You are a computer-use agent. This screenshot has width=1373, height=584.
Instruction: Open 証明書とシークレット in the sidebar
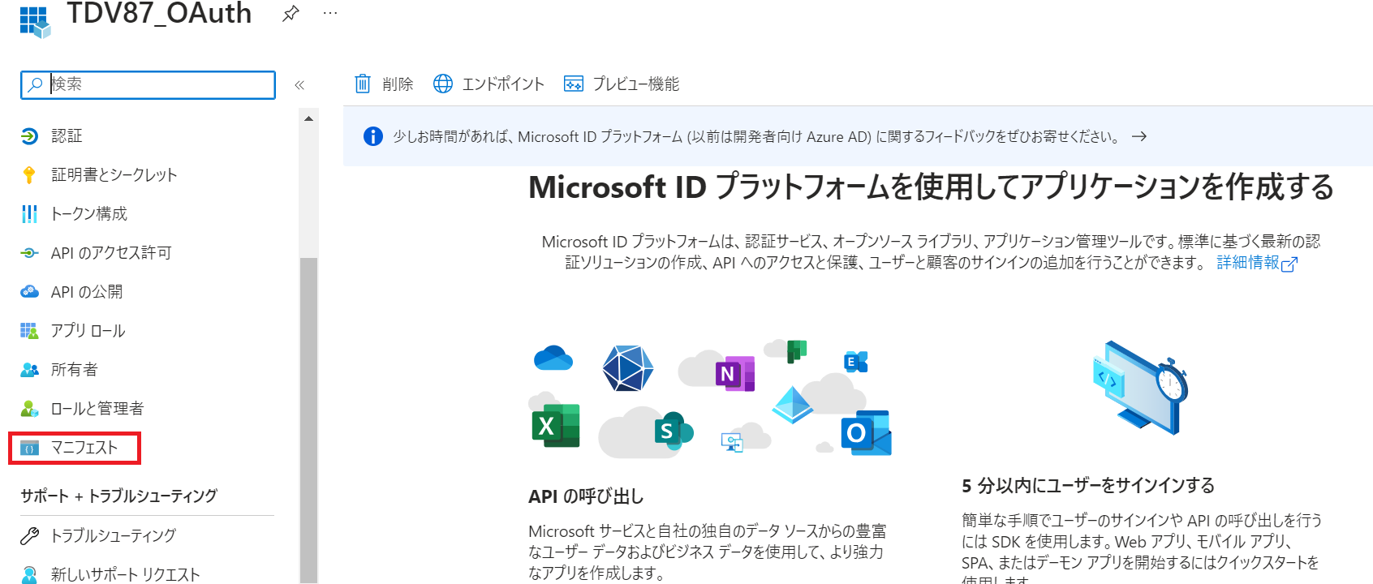click(114, 175)
